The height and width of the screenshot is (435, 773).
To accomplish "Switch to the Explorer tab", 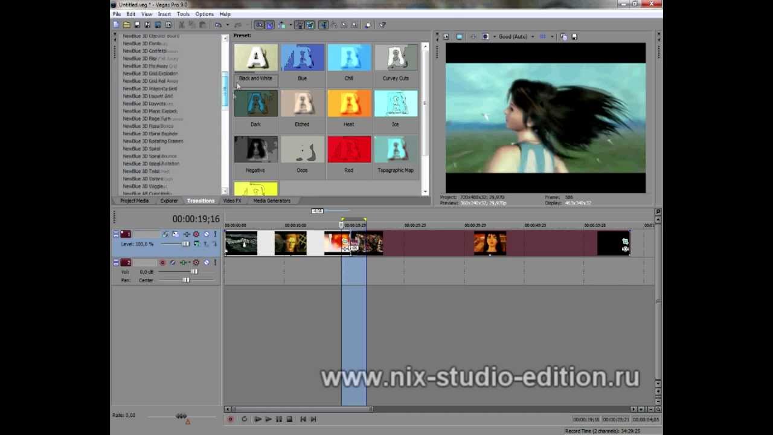I will [x=169, y=201].
